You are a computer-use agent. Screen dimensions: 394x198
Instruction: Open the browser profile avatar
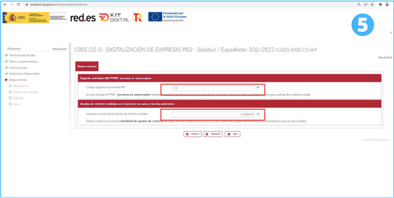(x=387, y=5)
